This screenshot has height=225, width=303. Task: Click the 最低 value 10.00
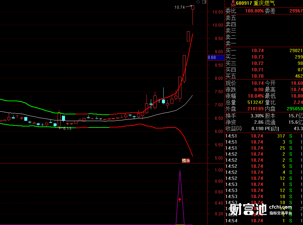tap(297, 96)
